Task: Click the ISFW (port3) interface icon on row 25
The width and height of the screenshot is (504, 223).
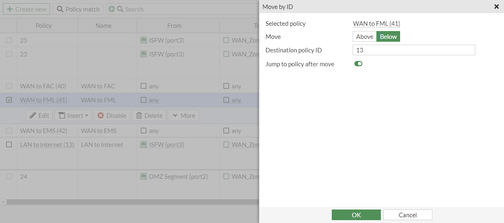Action: pyautogui.click(x=143, y=40)
